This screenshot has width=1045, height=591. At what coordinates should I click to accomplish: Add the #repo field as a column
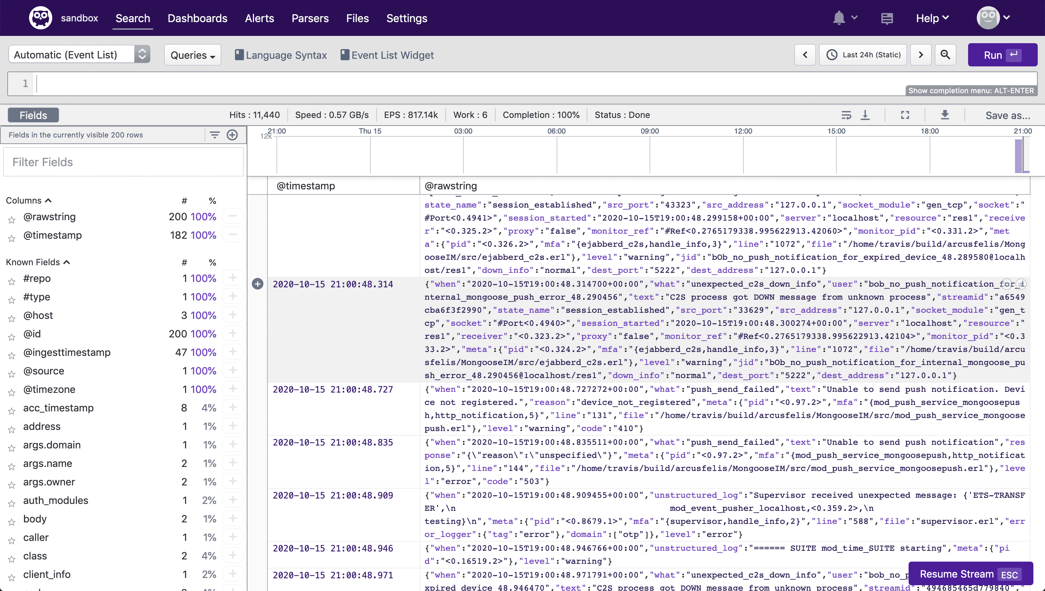click(x=233, y=278)
